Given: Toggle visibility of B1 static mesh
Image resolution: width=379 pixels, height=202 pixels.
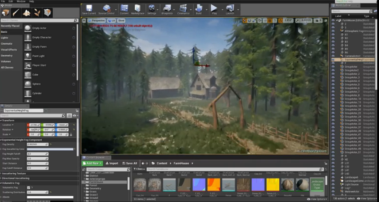Looking at the screenshot, I should coord(333,34).
